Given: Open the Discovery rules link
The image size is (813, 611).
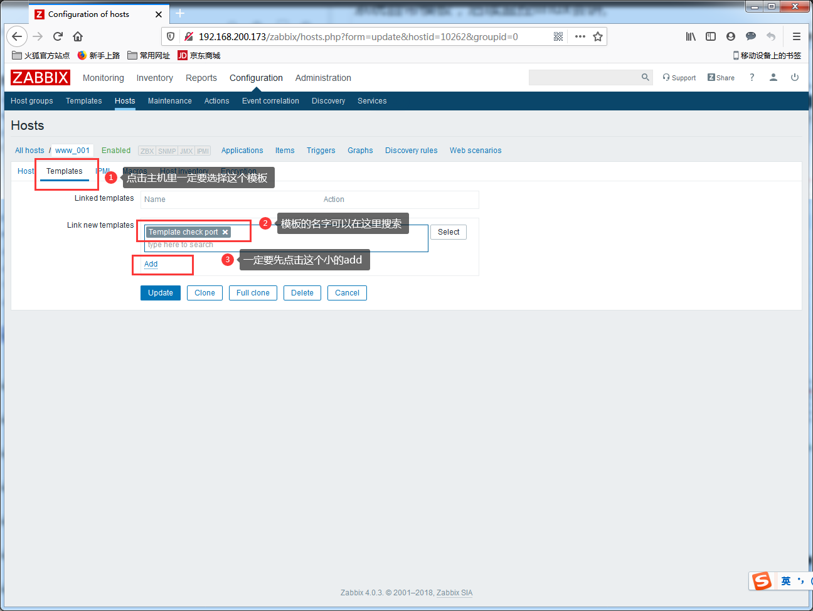Looking at the screenshot, I should tap(412, 151).
